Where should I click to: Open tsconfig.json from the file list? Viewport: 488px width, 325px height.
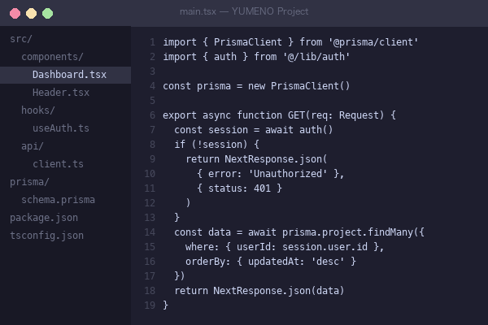click(x=46, y=236)
